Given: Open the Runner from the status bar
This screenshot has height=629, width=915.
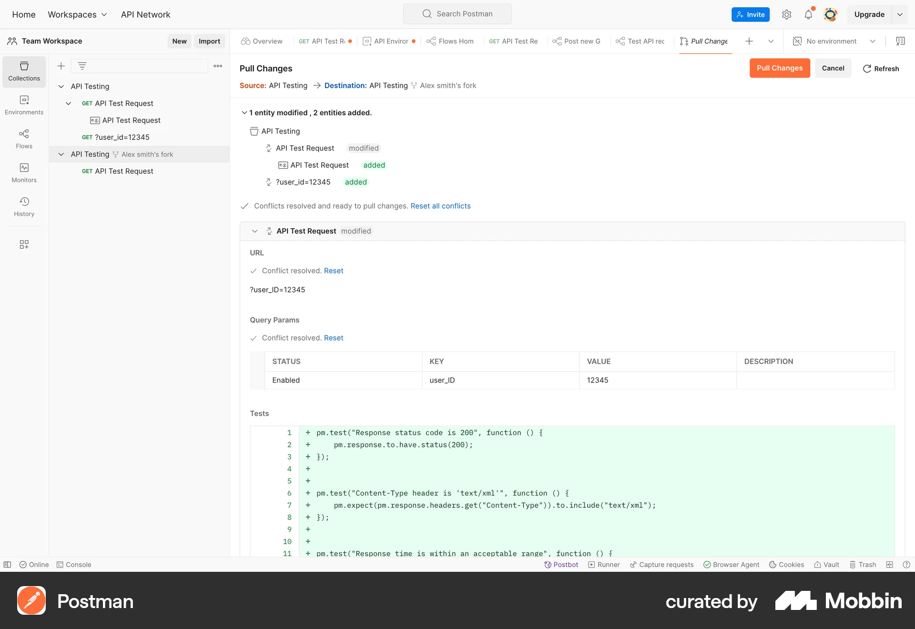Looking at the screenshot, I should (603, 564).
